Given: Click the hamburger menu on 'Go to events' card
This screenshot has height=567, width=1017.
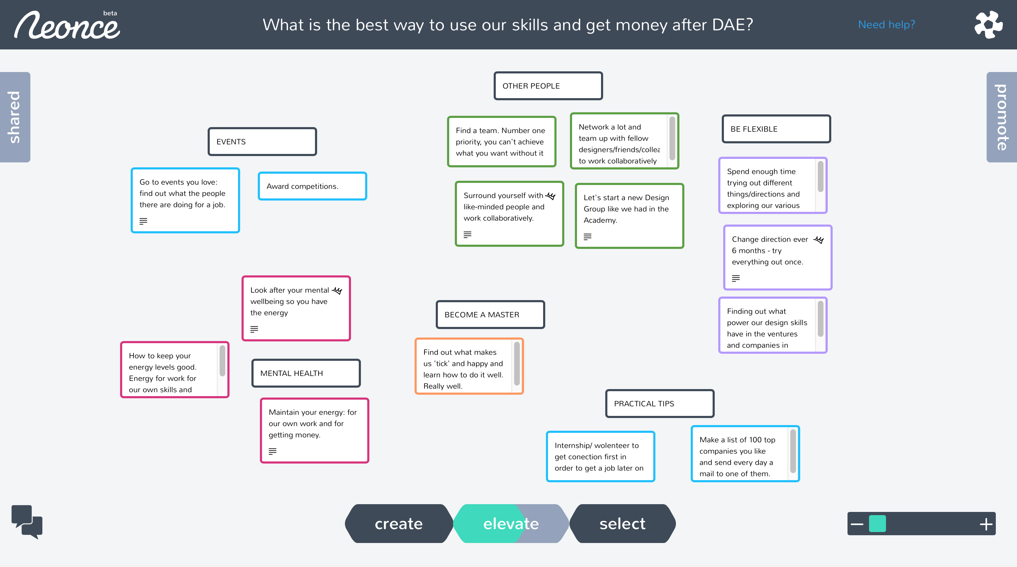Looking at the screenshot, I should (x=144, y=222).
